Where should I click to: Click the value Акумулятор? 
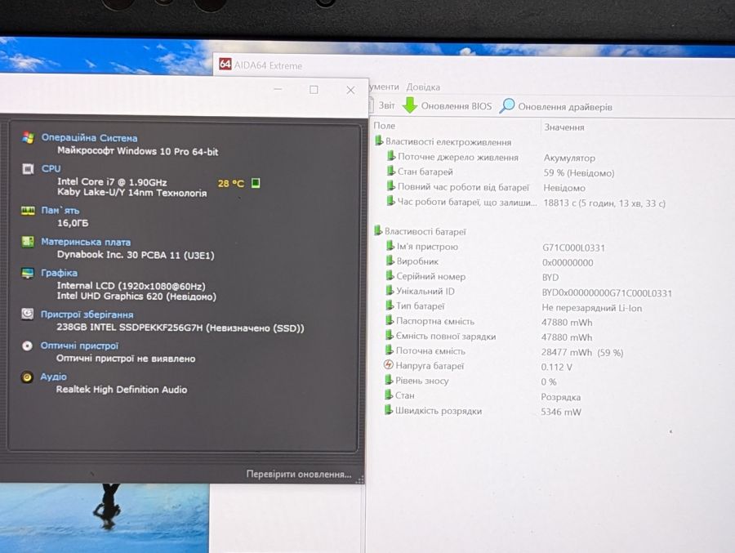569,158
